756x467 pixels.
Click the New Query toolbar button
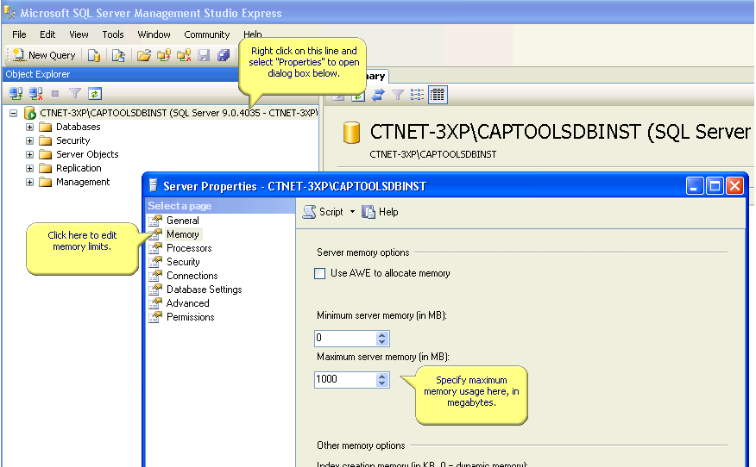click(44, 55)
